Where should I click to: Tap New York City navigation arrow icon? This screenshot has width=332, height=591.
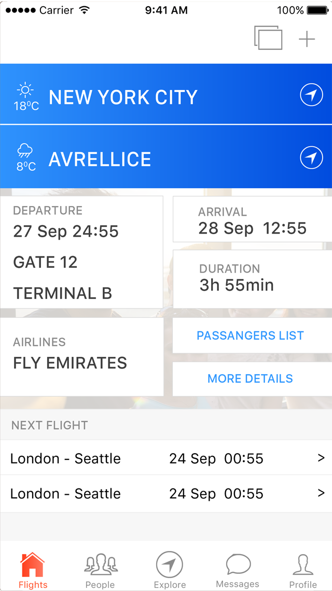(x=311, y=95)
